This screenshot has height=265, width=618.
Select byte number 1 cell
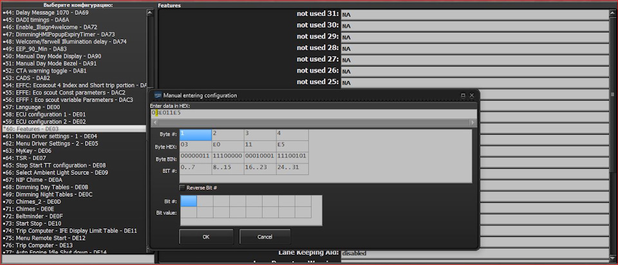point(196,134)
